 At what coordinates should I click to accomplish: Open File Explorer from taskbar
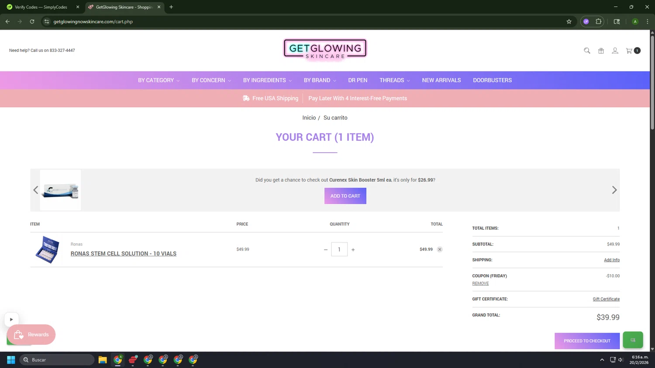pyautogui.click(x=103, y=360)
